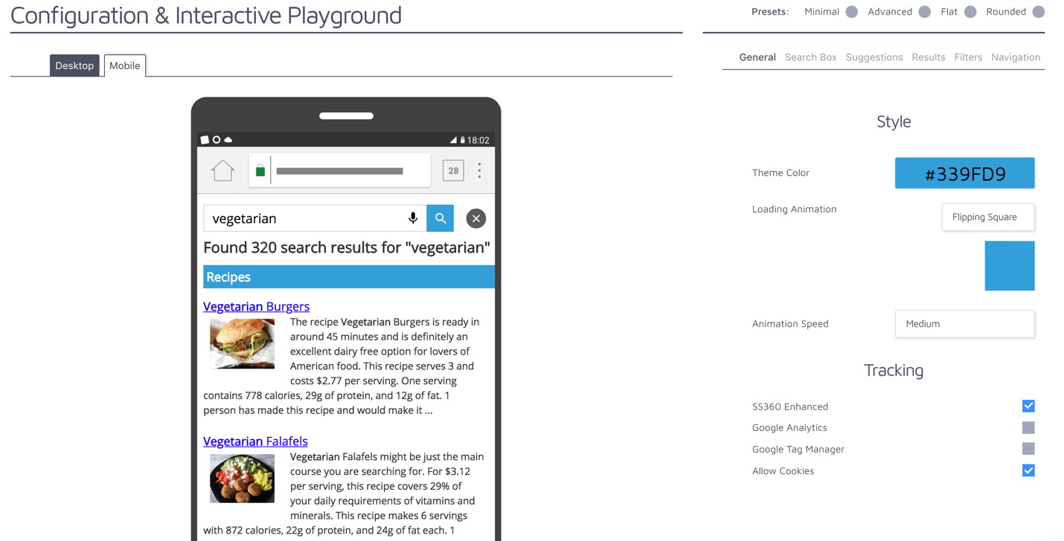Change Animation Speed from Medium
The height and width of the screenshot is (541, 1064).
964,324
